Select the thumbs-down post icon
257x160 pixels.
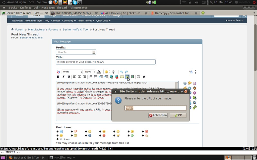pos(75,131)
